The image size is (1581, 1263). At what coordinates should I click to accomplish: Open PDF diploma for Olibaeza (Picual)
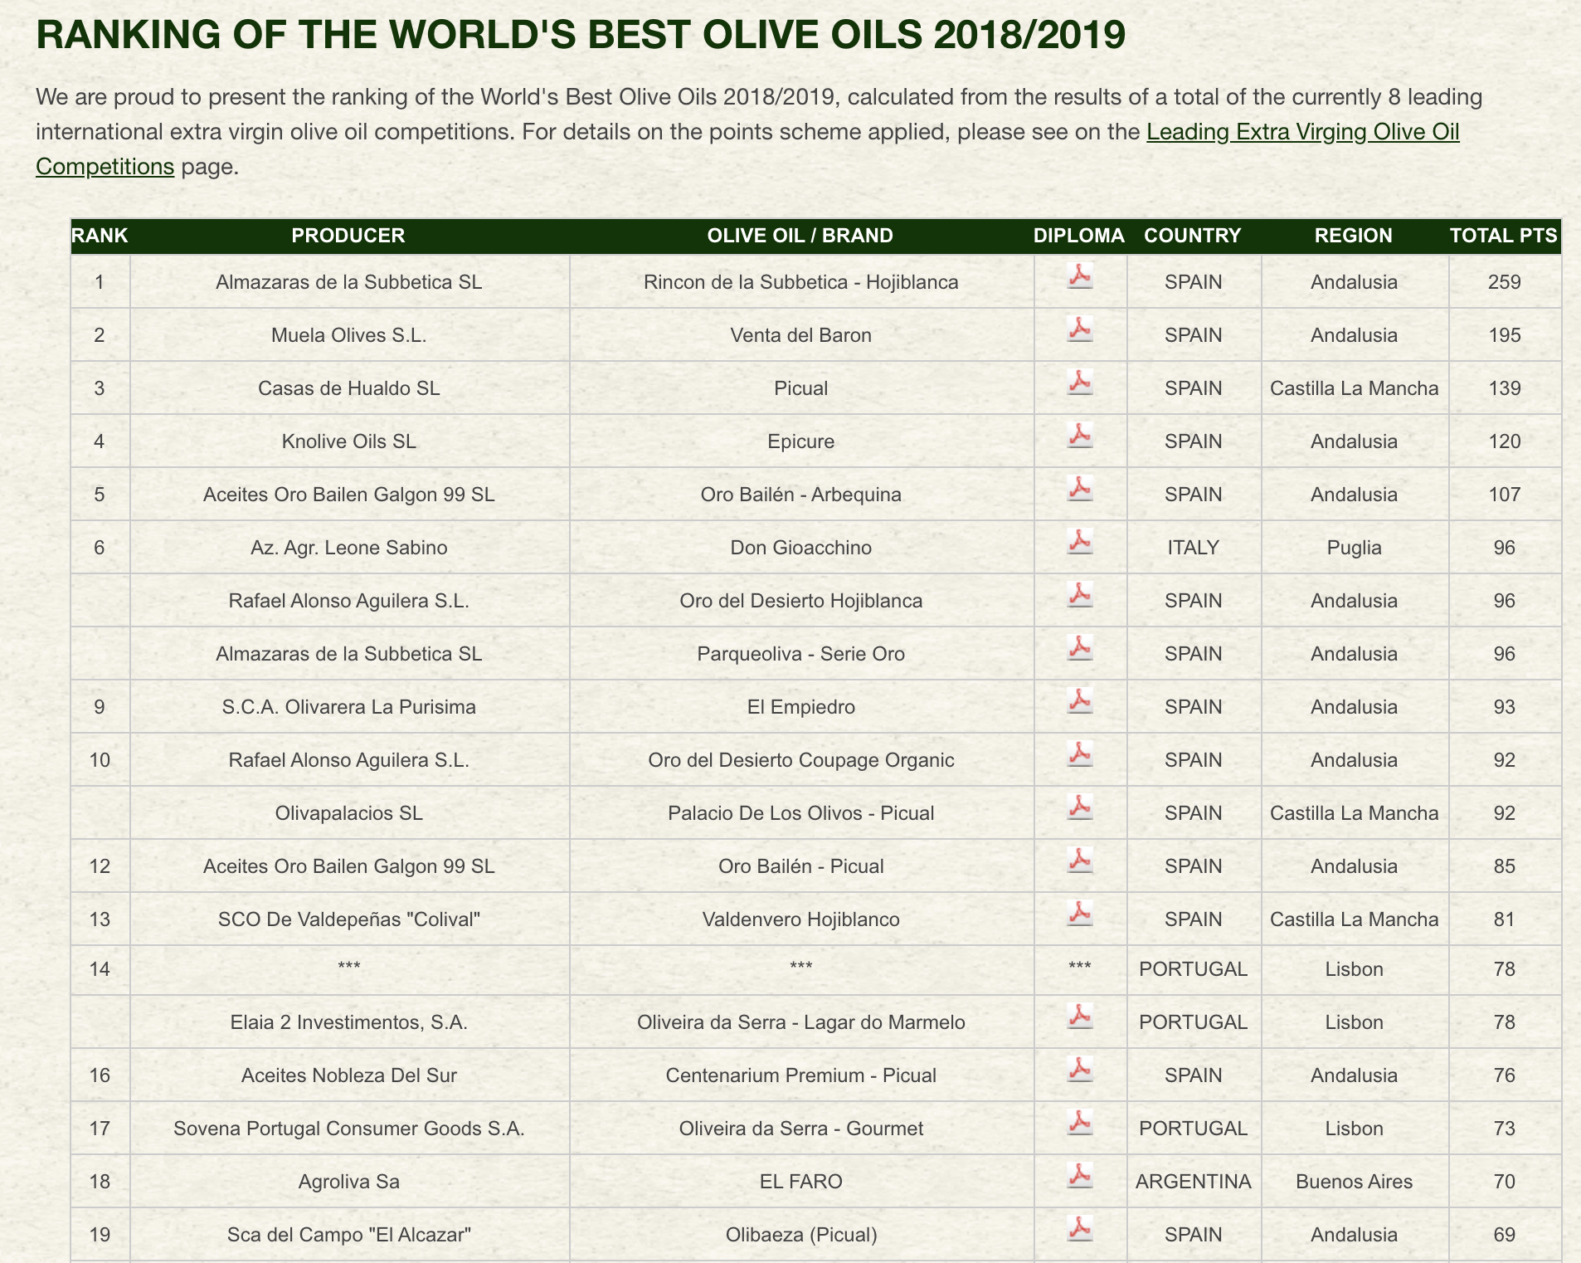pyautogui.click(x=1080, y=1228)
